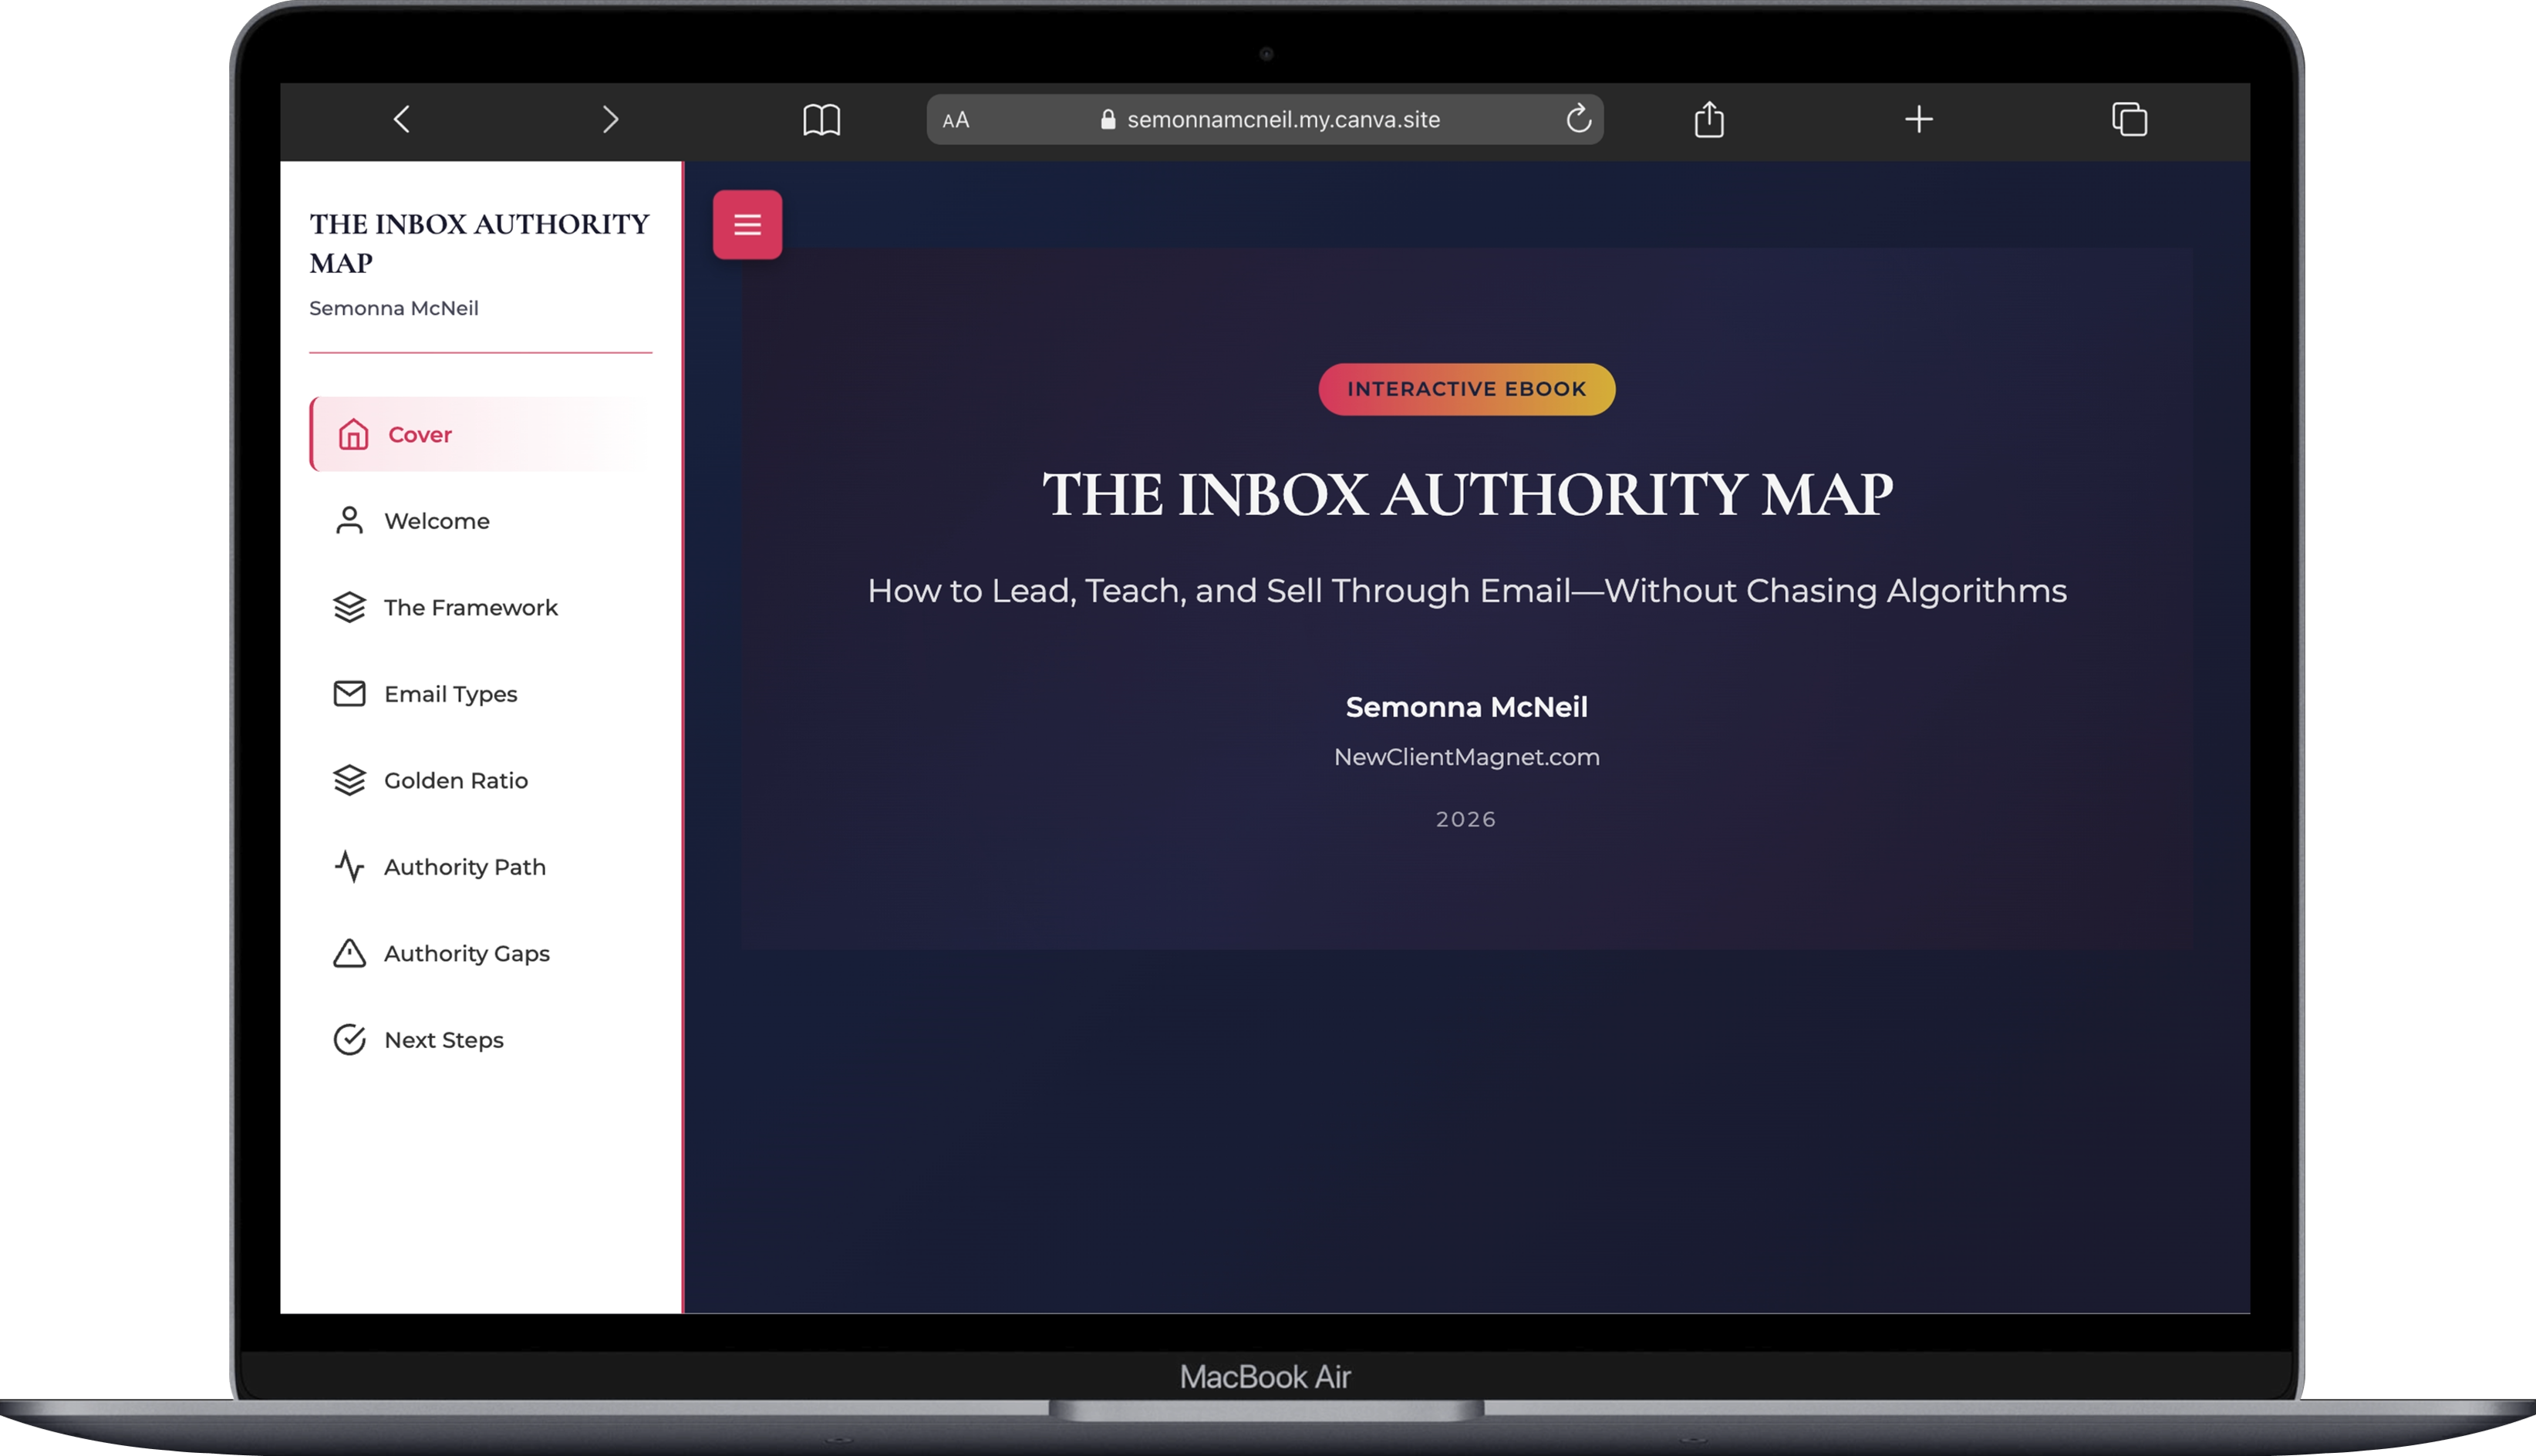The image size is (2536, 1456).
Task: Open a new tab with the plus button
Action: click(1919, 119)
